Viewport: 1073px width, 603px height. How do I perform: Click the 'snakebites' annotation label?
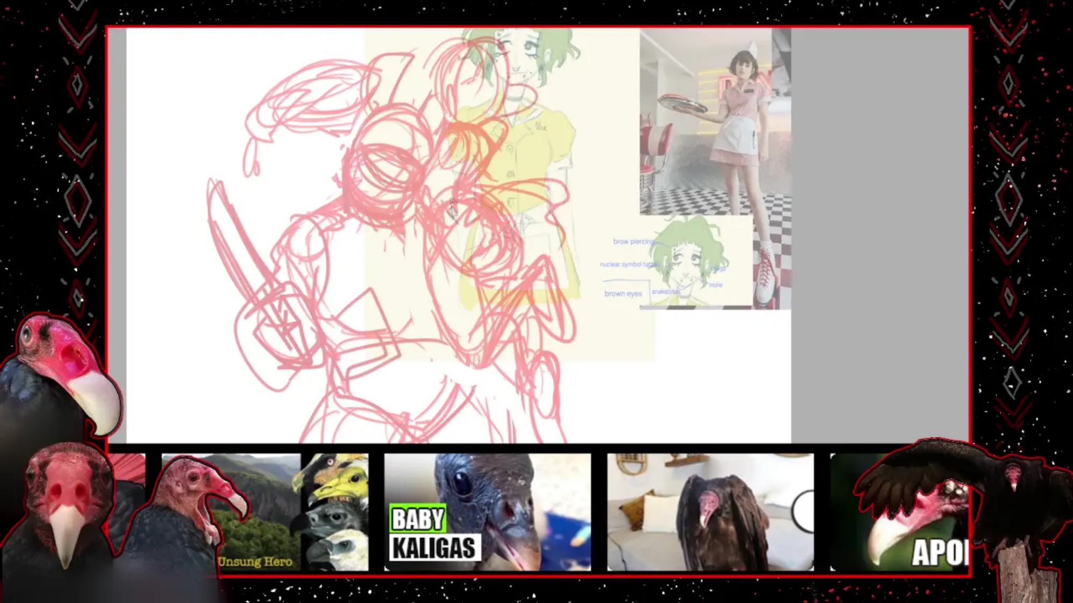665,292
